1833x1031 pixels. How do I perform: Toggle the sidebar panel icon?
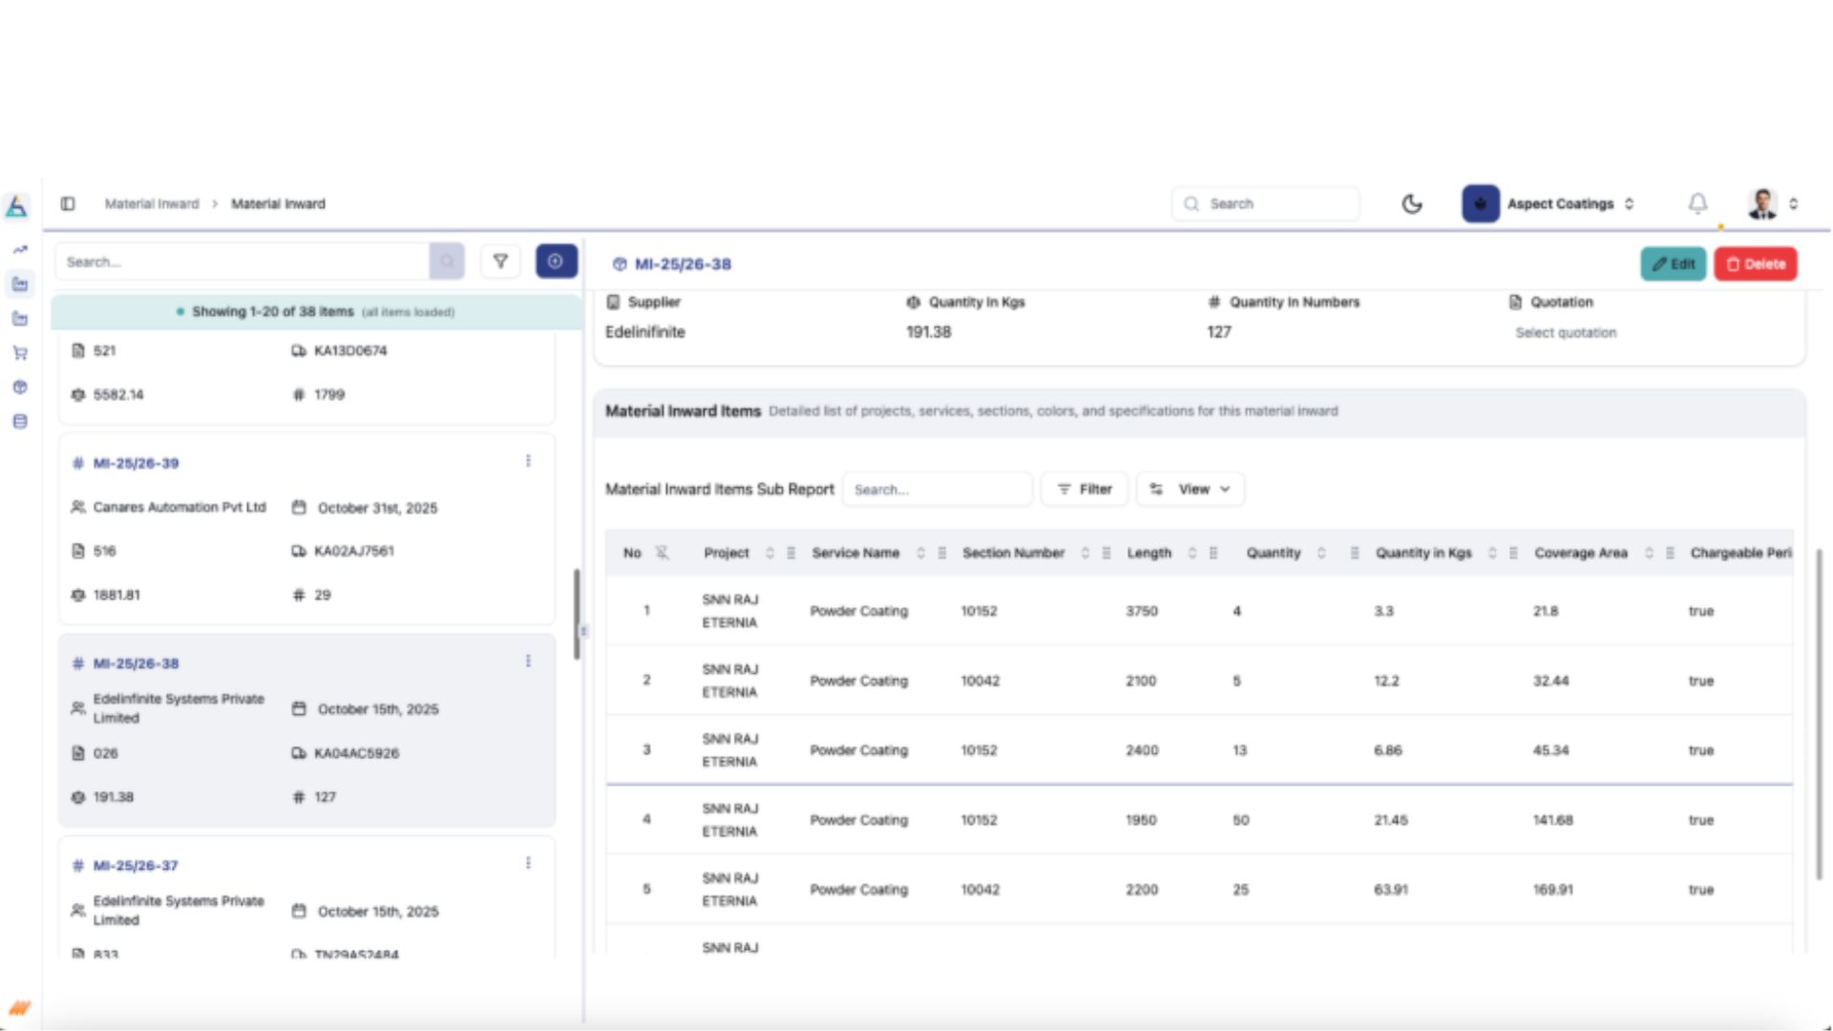click(x=68, y=203)
